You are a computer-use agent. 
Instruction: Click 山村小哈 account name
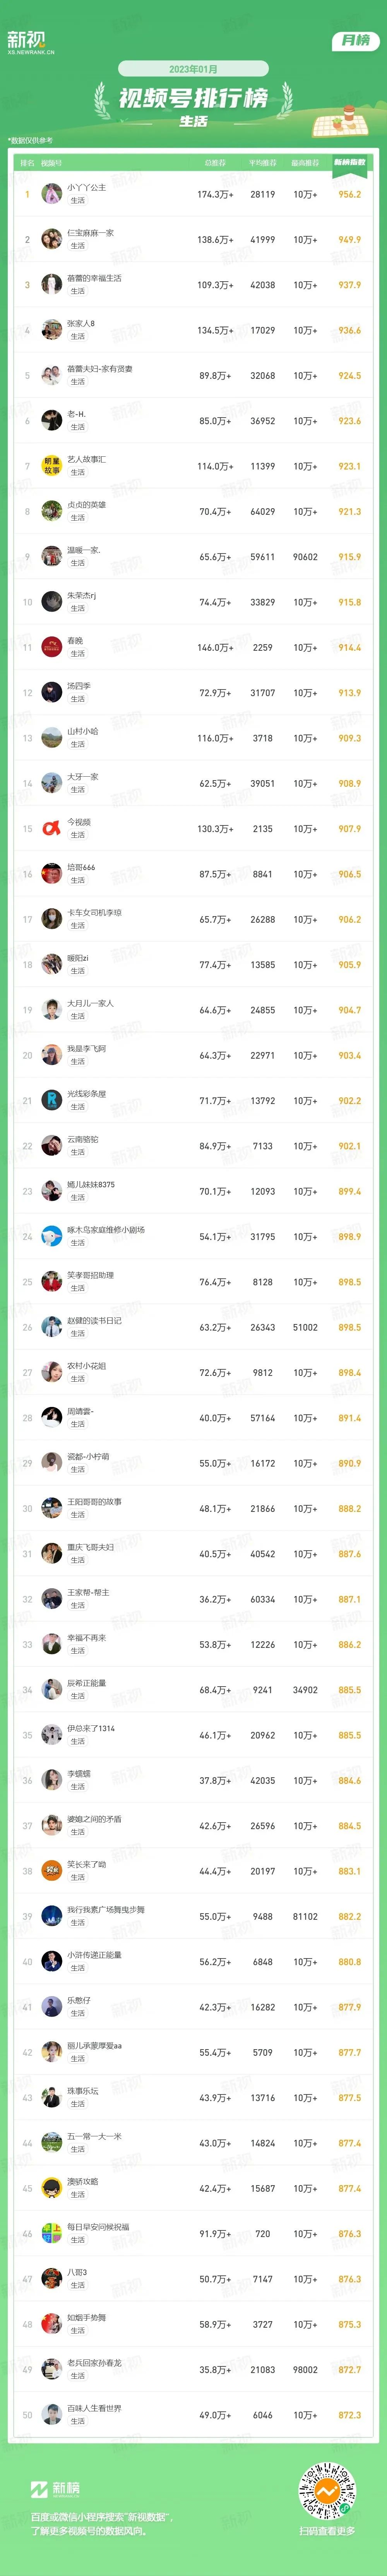tap(83, 731)
